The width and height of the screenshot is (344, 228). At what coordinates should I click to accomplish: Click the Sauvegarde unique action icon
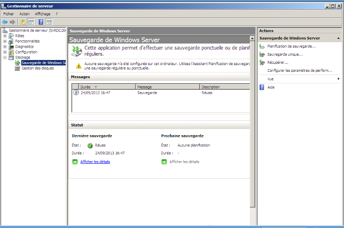click(262, 54)
